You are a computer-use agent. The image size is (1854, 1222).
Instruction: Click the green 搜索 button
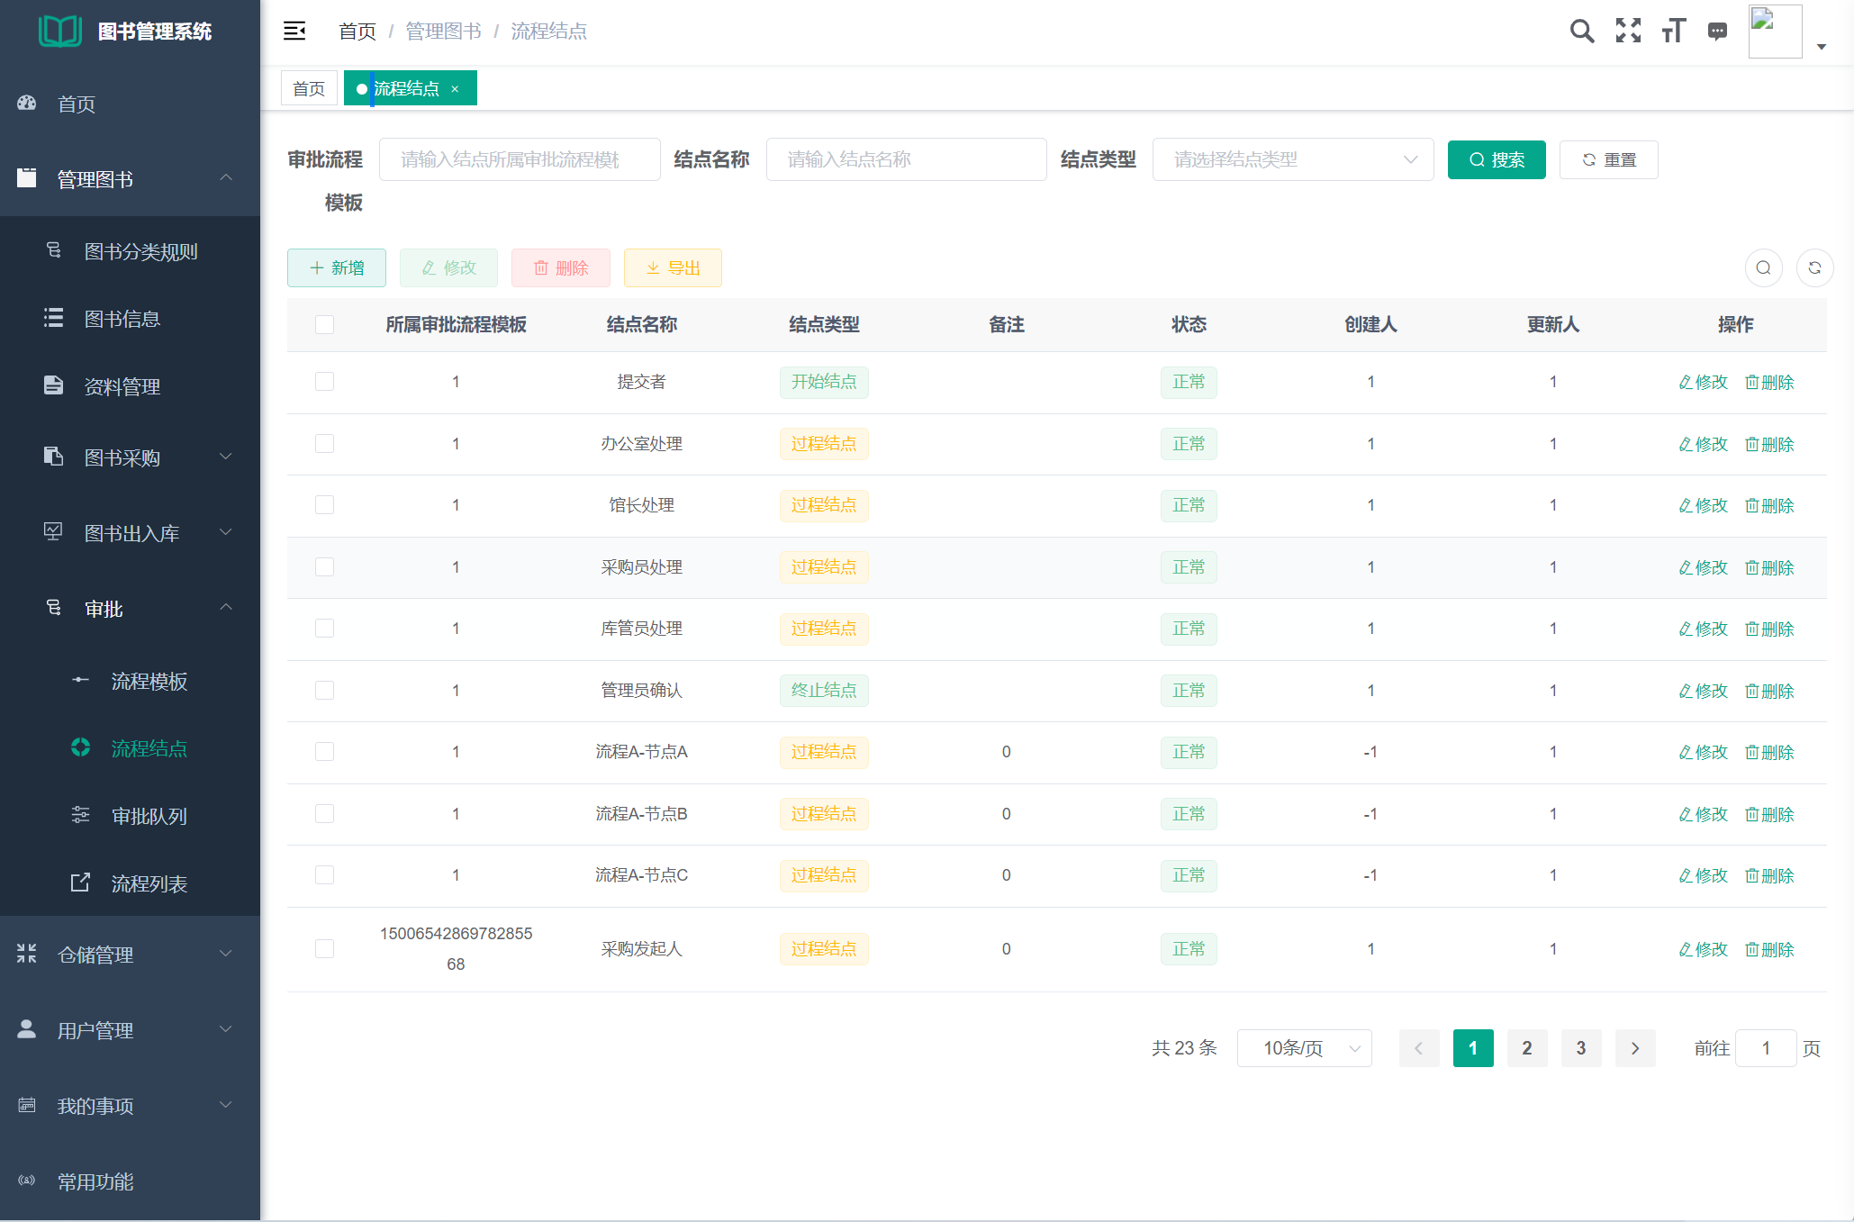pyautogui.click(x=1496, y=159)
